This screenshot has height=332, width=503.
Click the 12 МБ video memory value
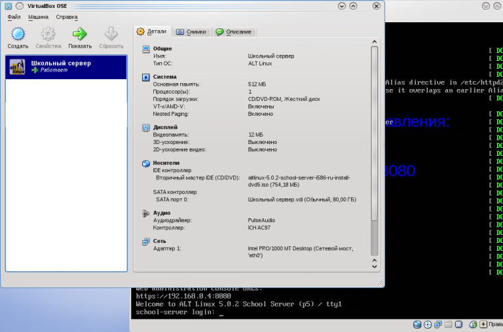pyautogui.click(x=255, y=135)
